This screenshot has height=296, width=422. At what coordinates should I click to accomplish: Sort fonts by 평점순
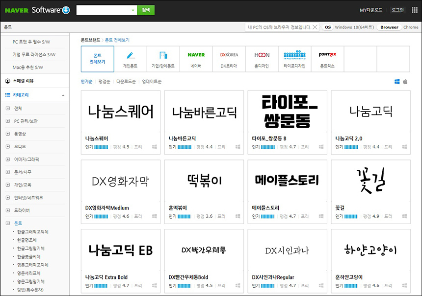(x=105, y=82)
